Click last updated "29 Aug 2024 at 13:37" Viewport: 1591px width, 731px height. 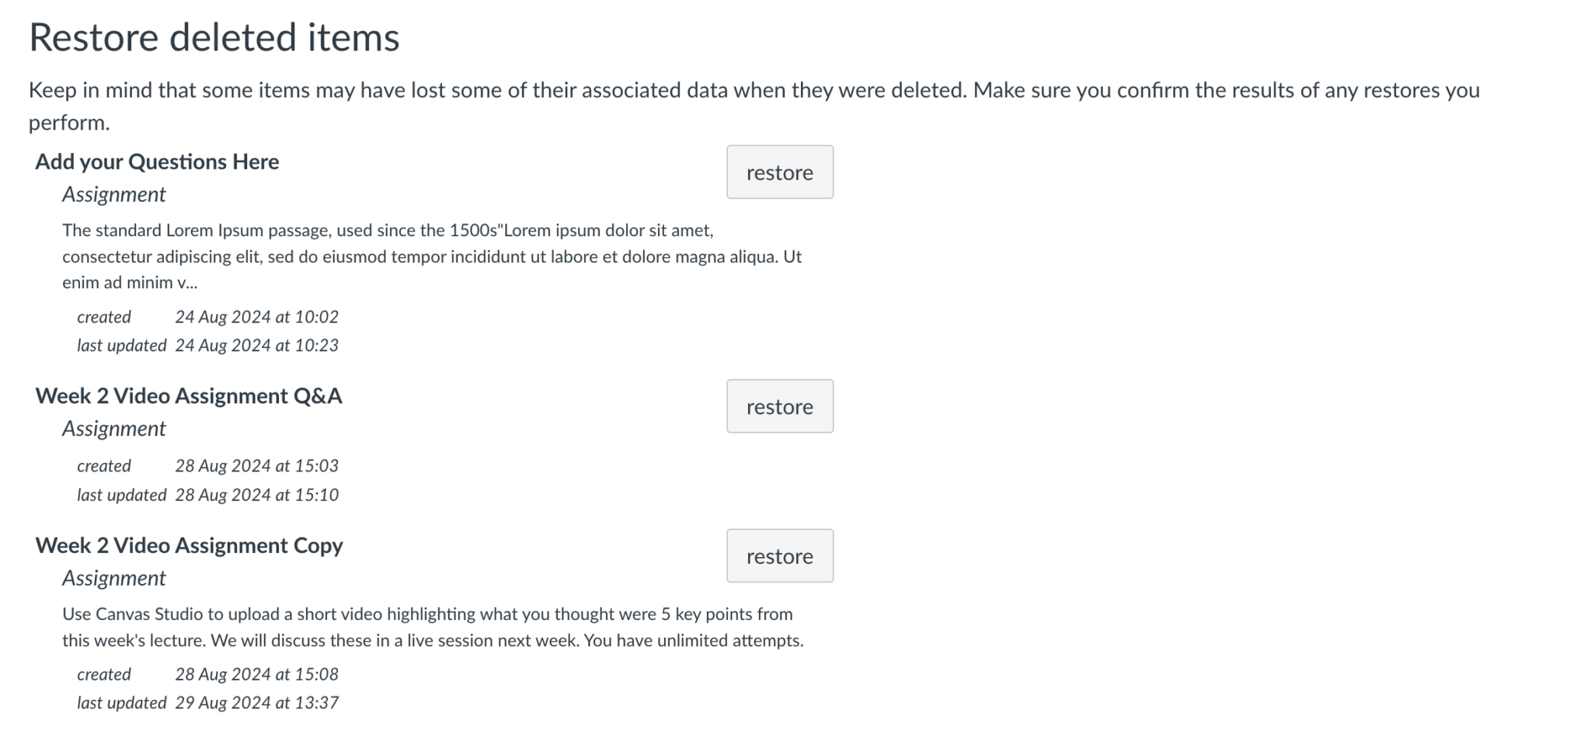point(257,702)
